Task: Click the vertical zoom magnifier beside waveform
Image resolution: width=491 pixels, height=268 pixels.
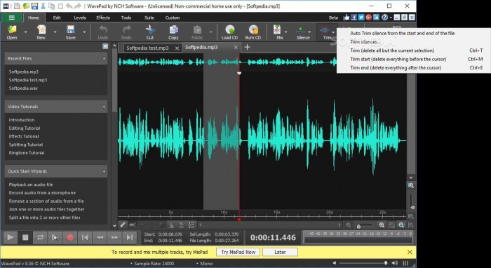Action: click(411, 186)
